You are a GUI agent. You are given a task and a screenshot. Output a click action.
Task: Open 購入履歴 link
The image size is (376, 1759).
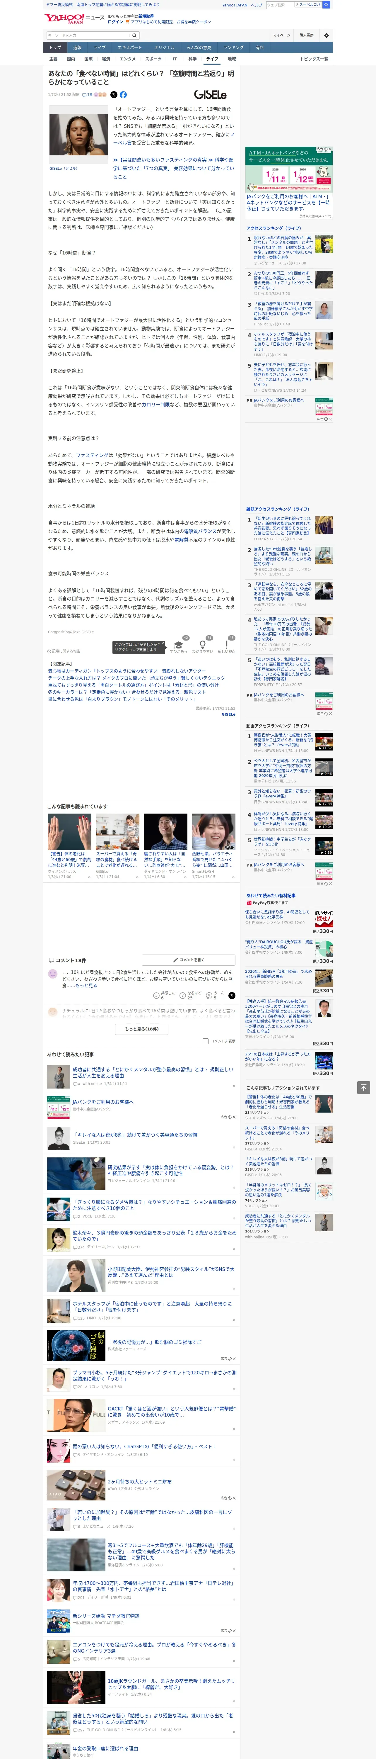[306, 35]
